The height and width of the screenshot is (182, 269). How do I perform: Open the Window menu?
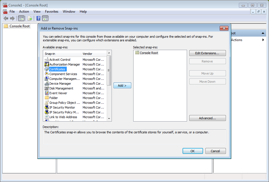point(69,12)
